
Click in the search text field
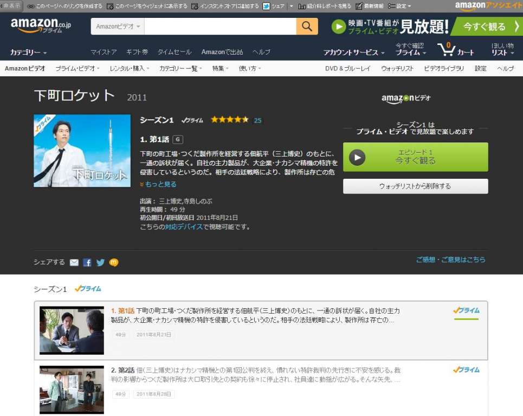tap(220, 27)
